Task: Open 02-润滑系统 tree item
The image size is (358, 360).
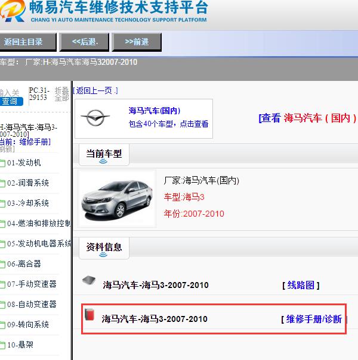Action: pyautogui.click(x=28, y=183)
